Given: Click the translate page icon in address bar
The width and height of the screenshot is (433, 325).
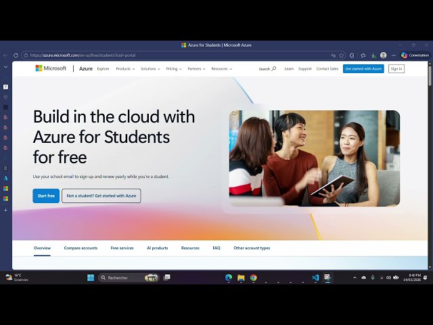Looking at the screenshot, I should pos(334,56).
